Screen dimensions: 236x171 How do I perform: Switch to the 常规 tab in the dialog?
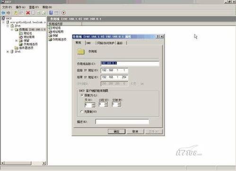tap(79, 43)
